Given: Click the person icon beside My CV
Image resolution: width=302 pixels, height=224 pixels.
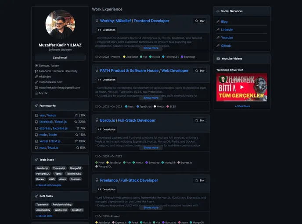Looking at the screenshot, I should point(36,93).
